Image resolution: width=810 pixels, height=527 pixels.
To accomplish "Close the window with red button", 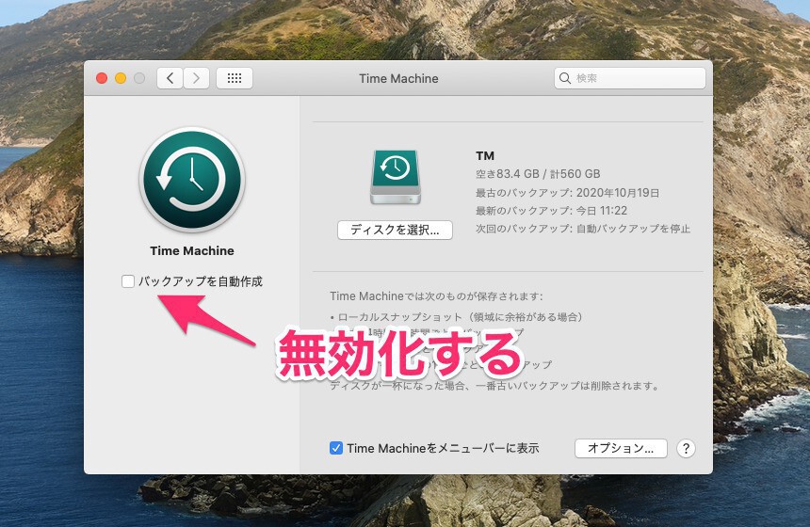I will [x=102, y=78].
